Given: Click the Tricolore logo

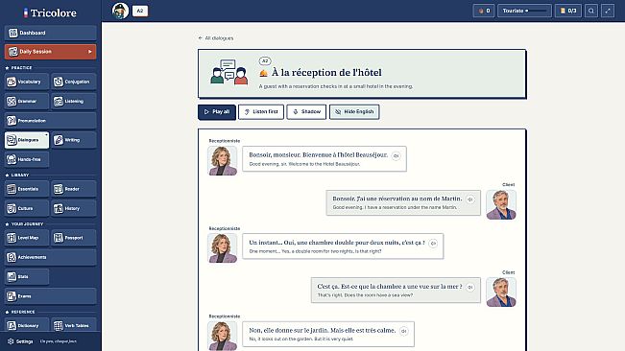Looking at the screenshot, I should click(x=50, y=12).
